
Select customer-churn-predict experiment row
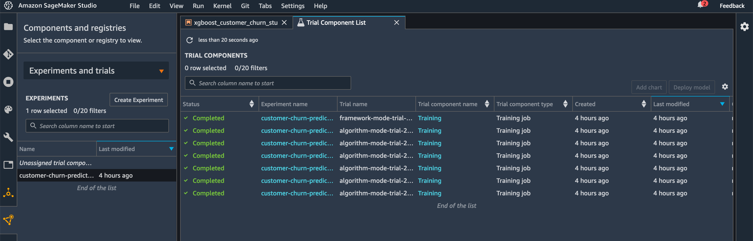(x=97, y=175)
